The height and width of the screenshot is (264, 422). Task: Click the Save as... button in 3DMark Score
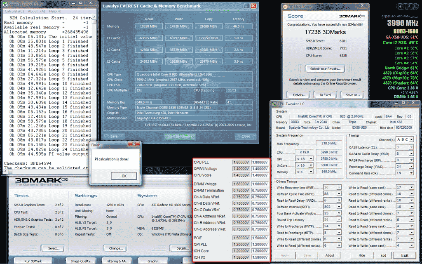[352, 95]
